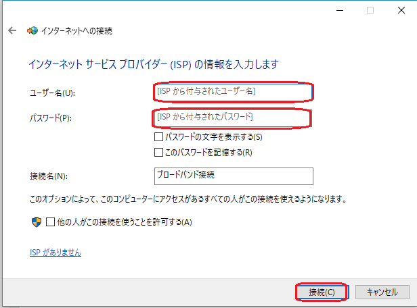417x308 pixels.
Task: Close the dialog window
Action: click(x=401, y=10)
